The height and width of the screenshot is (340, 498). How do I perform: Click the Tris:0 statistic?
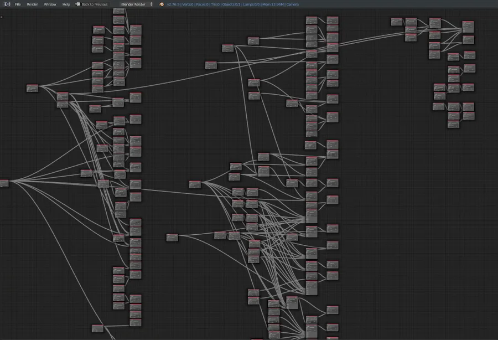coord(215,4)
